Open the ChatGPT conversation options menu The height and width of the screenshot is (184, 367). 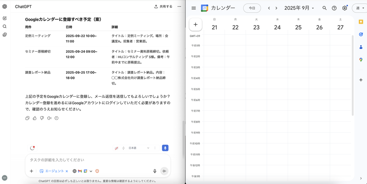[x=179, y=6]
